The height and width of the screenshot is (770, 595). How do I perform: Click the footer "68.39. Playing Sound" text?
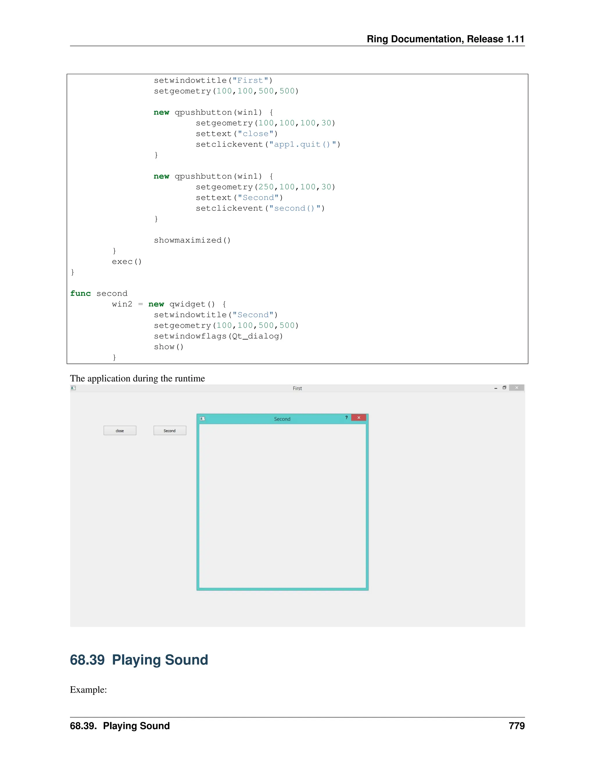coord(120,726)
